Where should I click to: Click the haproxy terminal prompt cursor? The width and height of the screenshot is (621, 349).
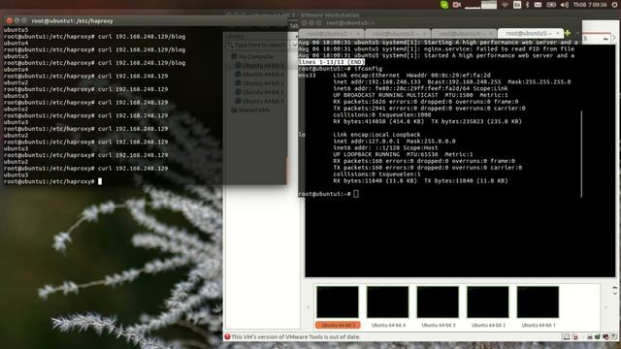pos(100,181)
